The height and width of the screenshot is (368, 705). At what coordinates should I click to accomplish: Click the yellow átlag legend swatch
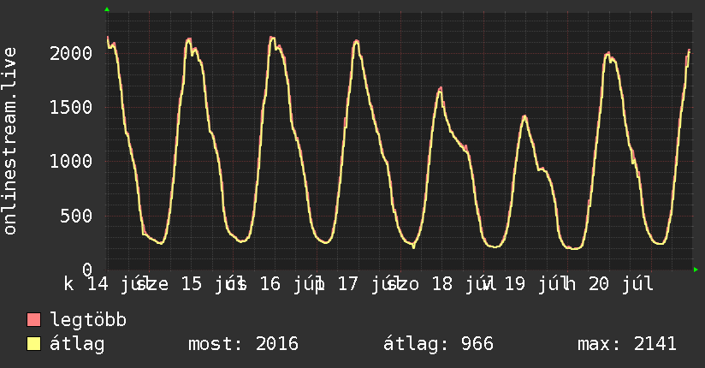[33, 344]
